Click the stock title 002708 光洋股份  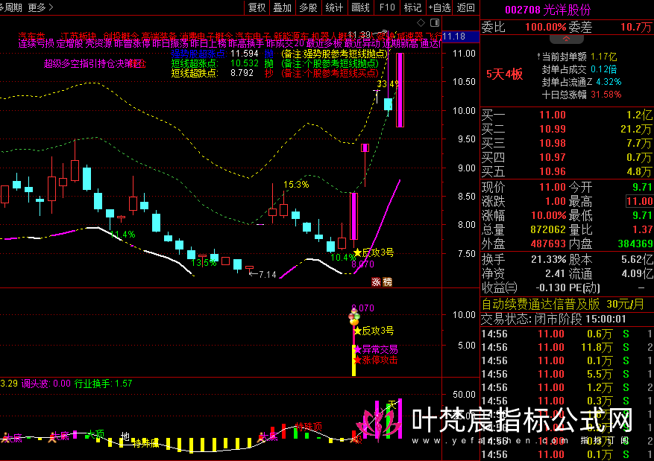pyautogui.click(x=548, y=10)
